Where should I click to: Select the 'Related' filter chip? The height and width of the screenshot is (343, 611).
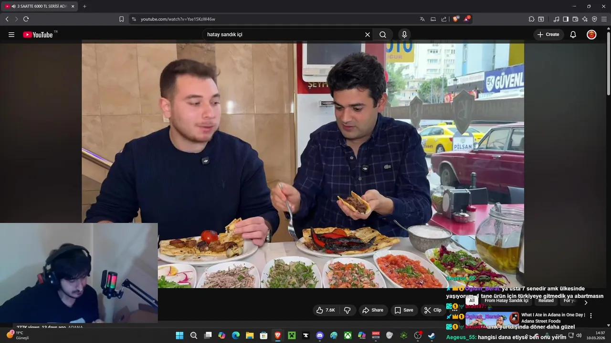(x=546, y=301)
